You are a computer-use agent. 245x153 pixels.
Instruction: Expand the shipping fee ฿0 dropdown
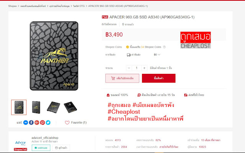(x=157, y=55)
